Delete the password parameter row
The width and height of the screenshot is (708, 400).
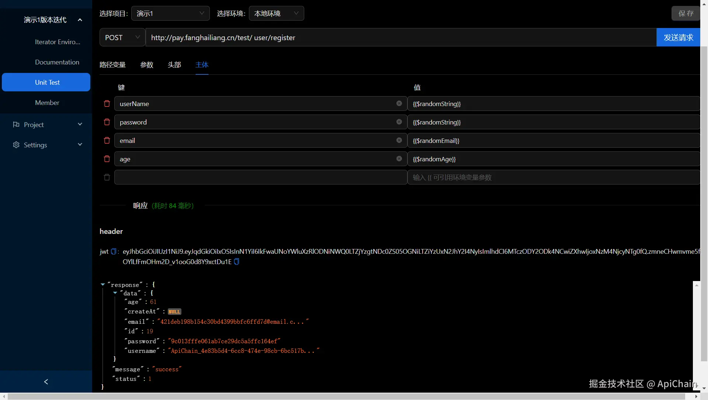pyautogui.click(x=107, y=122)
